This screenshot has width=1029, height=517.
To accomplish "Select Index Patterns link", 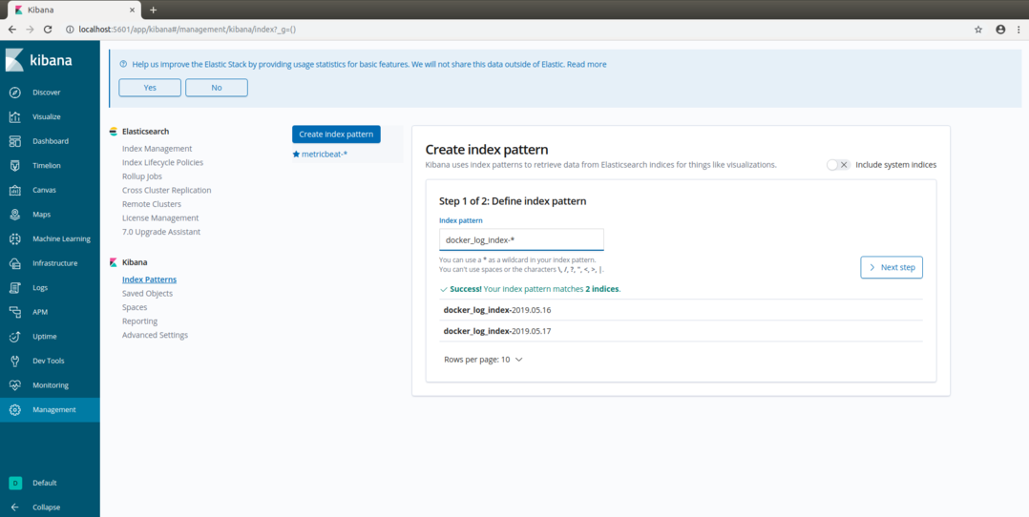I will (149, 279).
